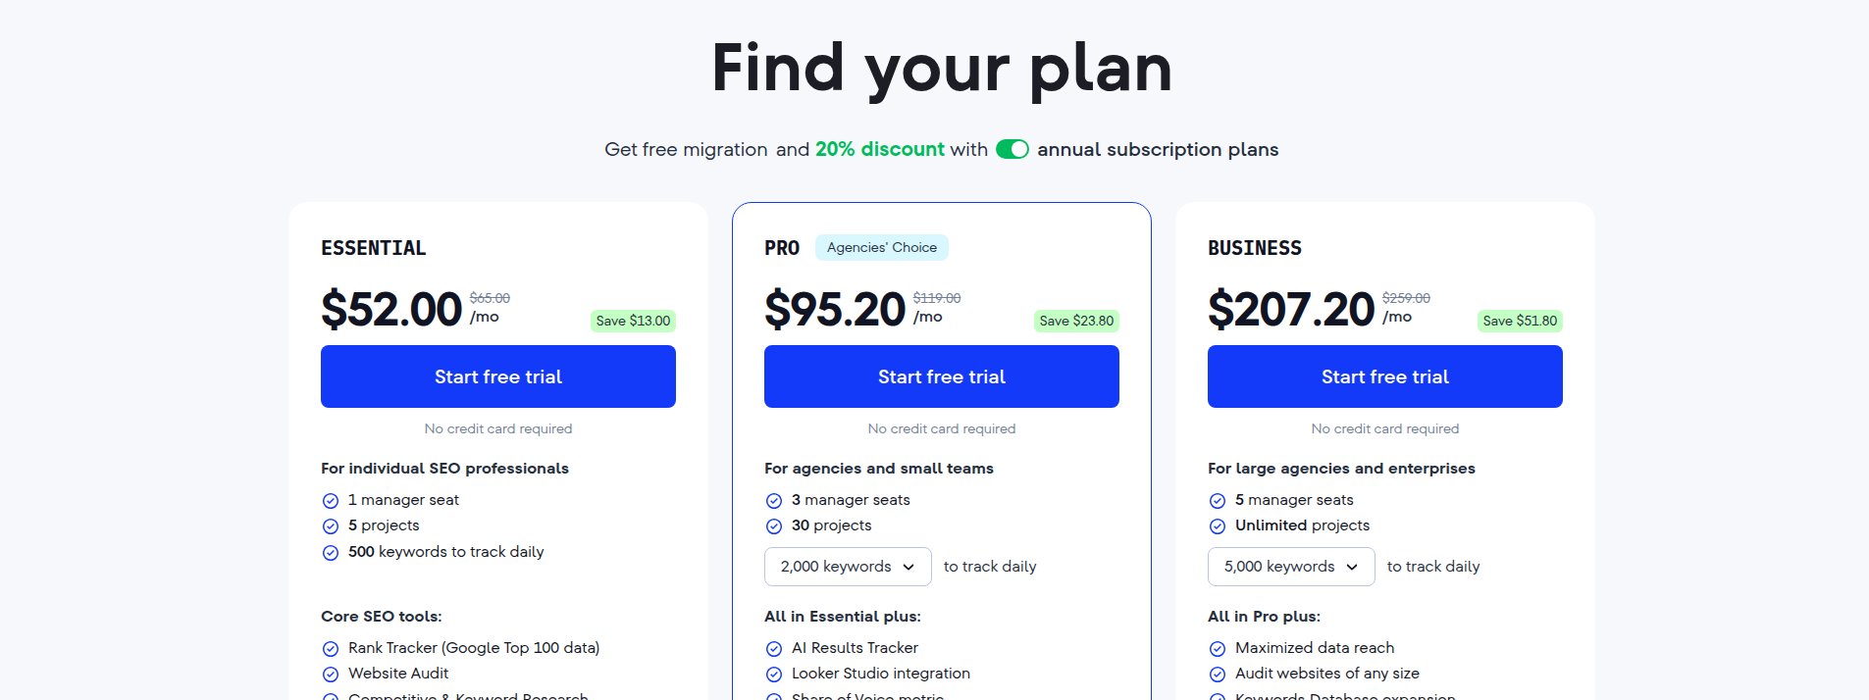Click the checkmark next to Looker Studio integration
1869x700 pixels.
tap(774, 674)
